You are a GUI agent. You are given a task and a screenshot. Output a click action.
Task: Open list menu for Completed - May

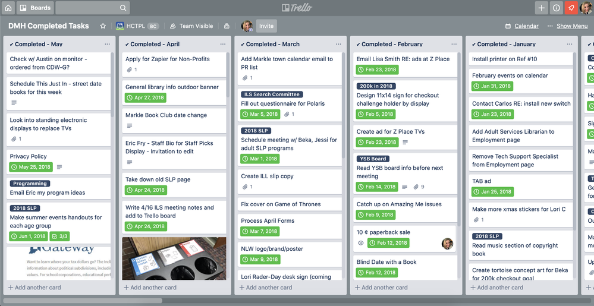coord(107,44)
